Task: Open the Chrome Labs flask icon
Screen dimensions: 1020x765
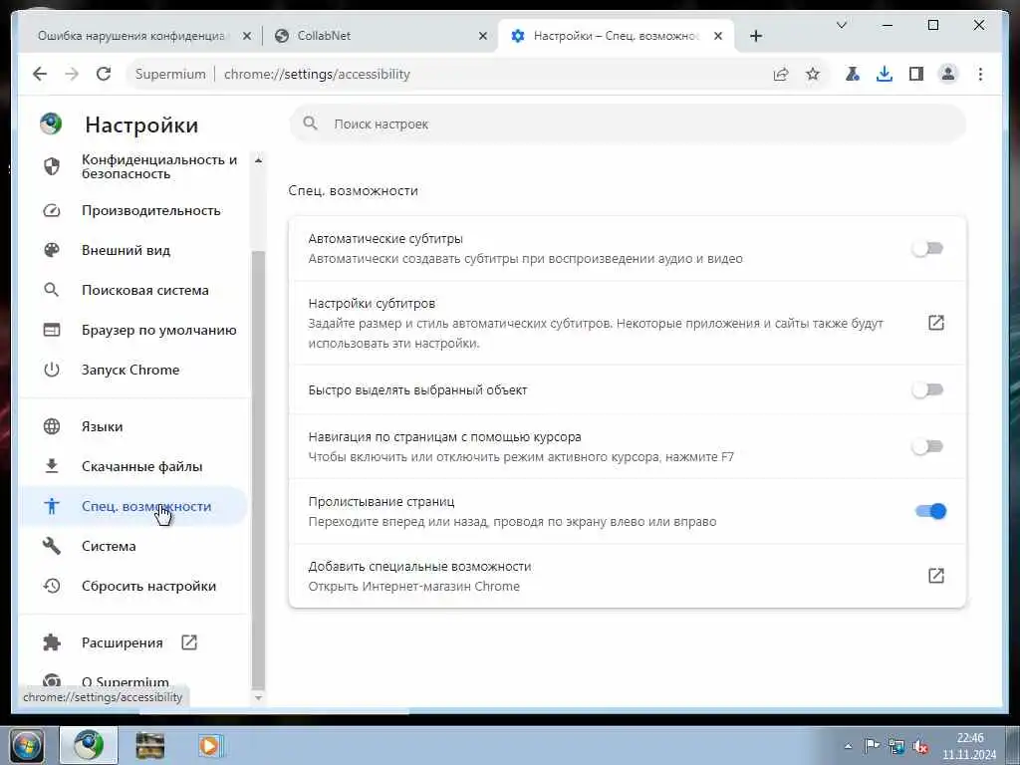Action: pos(853,74)
